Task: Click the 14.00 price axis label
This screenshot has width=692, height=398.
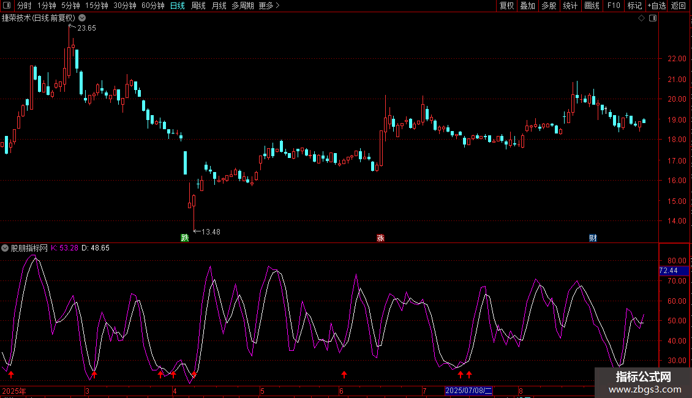Action: coord(677,220)
